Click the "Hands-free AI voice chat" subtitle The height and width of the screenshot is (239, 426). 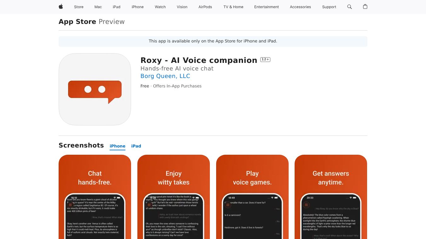click(x=177, y=69)
